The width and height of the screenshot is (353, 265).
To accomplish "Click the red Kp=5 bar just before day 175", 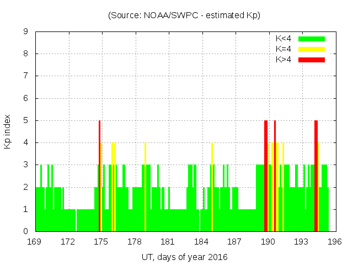I will [x=99, y=177].
